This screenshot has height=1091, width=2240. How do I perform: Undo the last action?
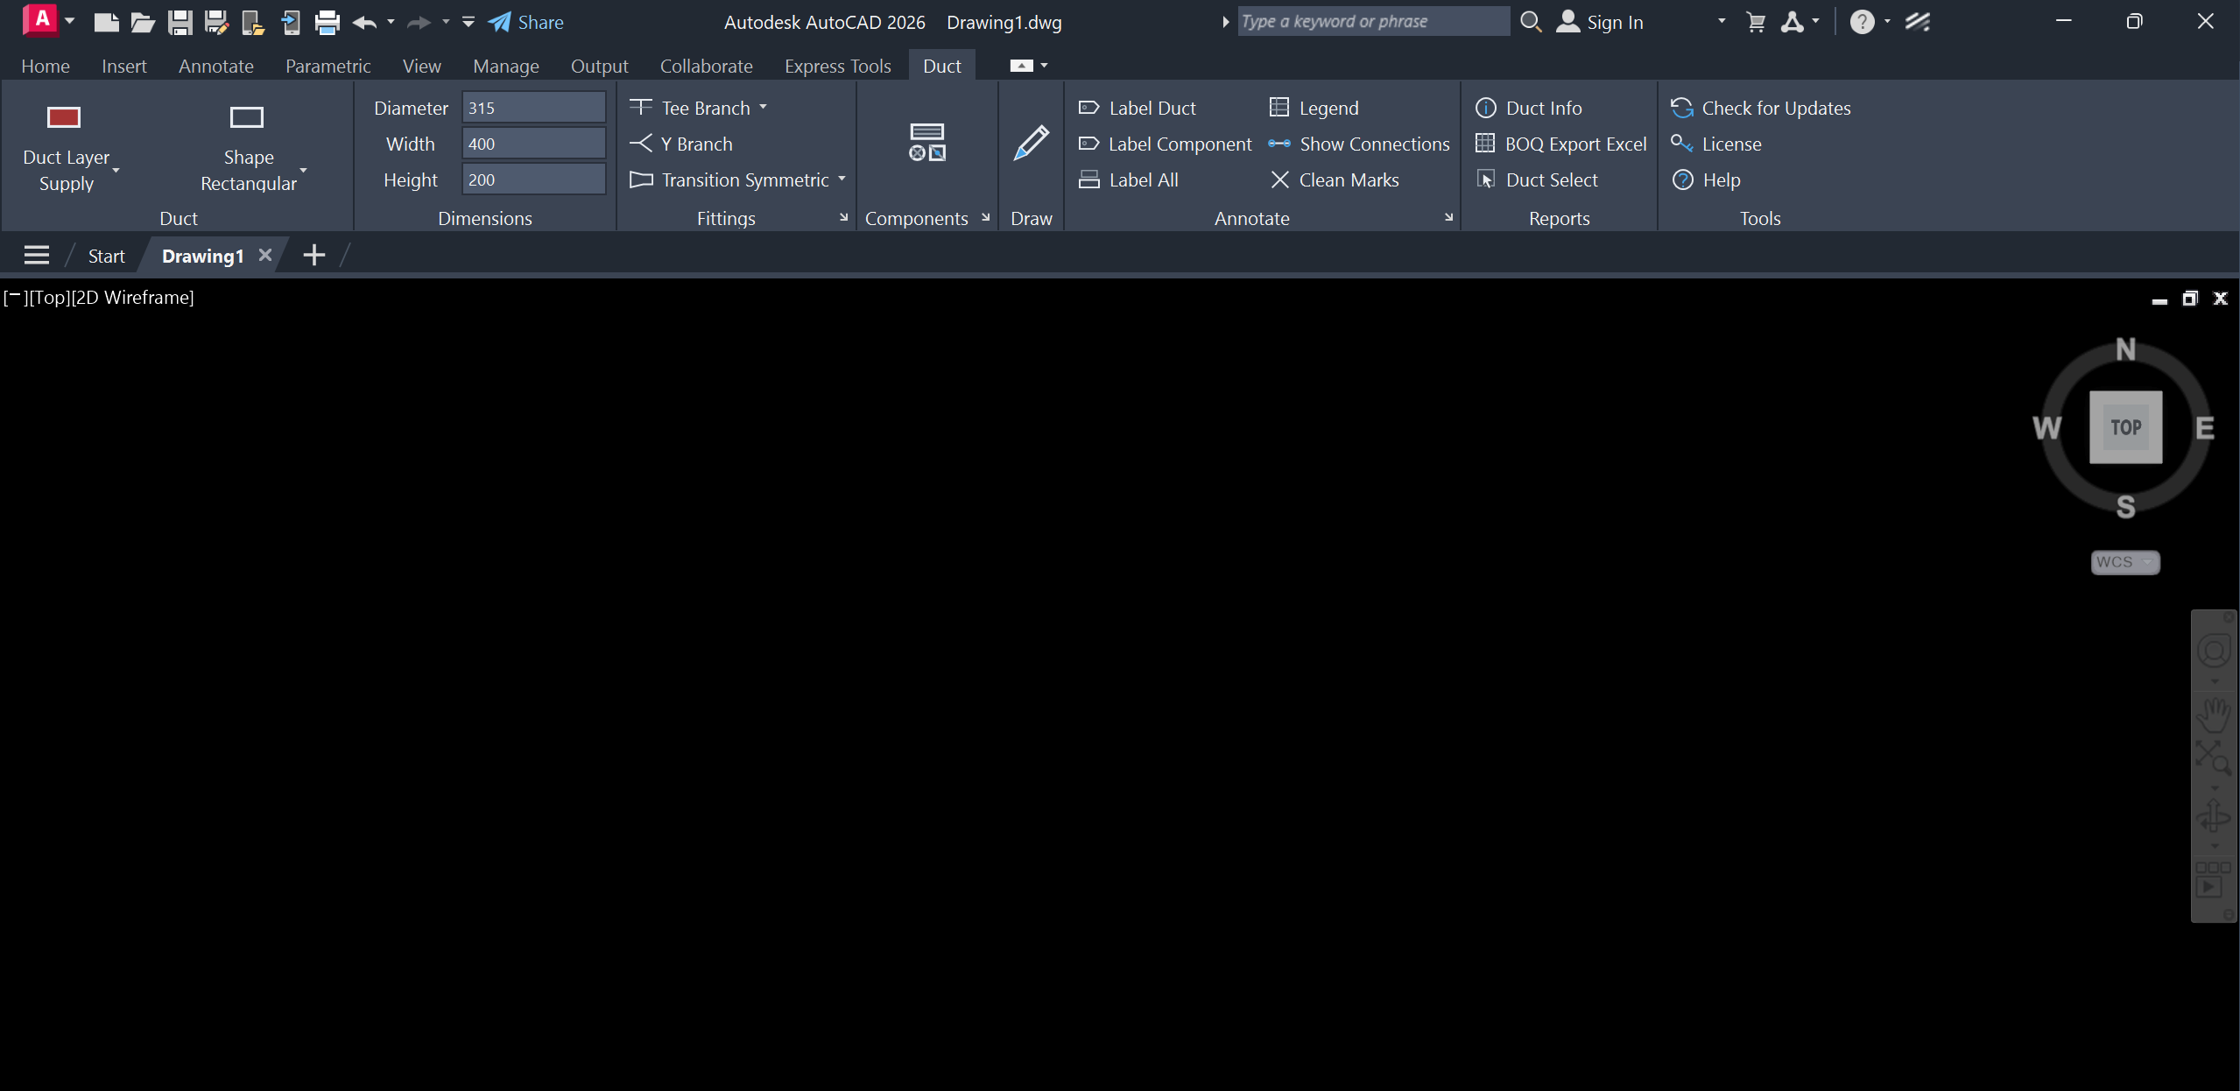click(364, 22)
